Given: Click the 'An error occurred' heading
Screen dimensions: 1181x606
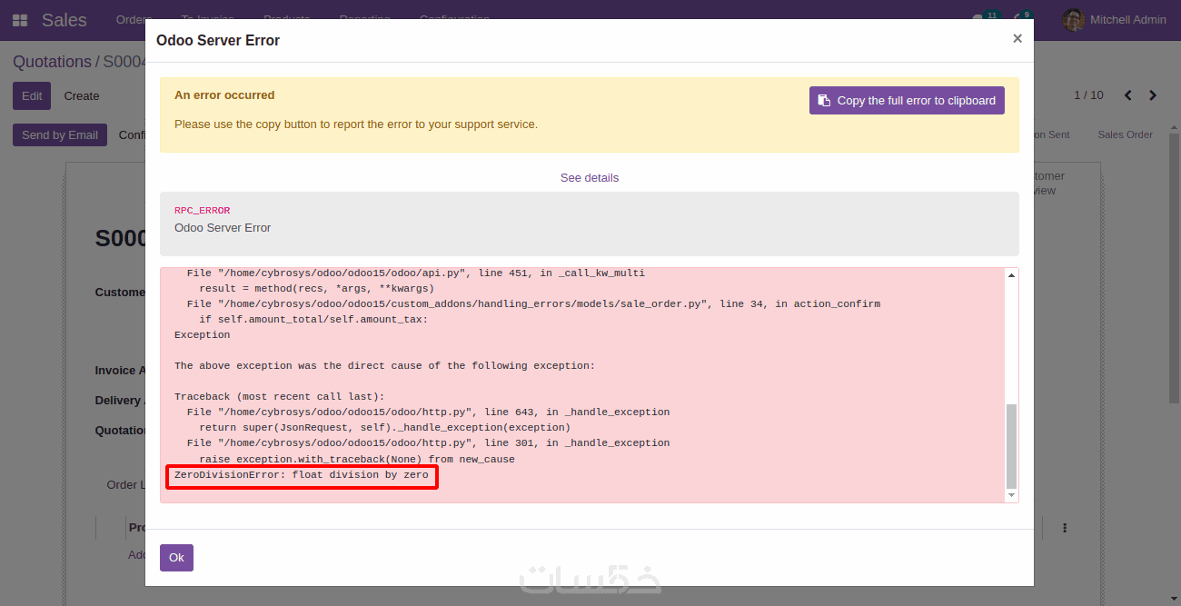Looking at the screenshot, I should pos(224,95).
